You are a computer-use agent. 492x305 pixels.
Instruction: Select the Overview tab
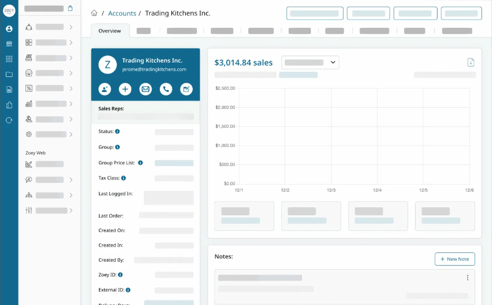pyautogui.click(x=110, y=31)
